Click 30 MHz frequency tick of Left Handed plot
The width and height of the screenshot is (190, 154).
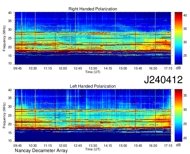pos(10,107)
